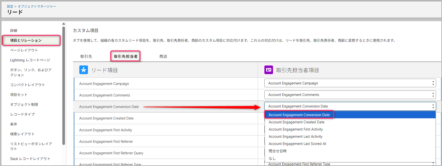Open the Account Engagement Campaign mapping dropdown
This screenshot has width=442, height=166.
pos(350,83)
